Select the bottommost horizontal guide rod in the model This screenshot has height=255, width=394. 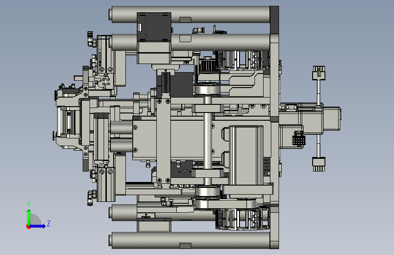click(190, 240)
